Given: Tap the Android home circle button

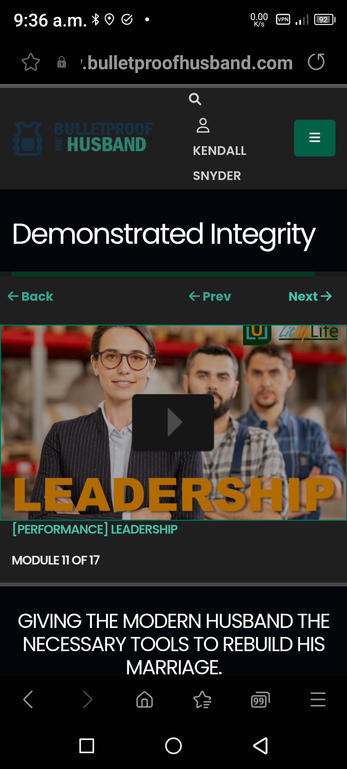Looking at the screenshot, I should pyautogui.click(x=173, y=746).
